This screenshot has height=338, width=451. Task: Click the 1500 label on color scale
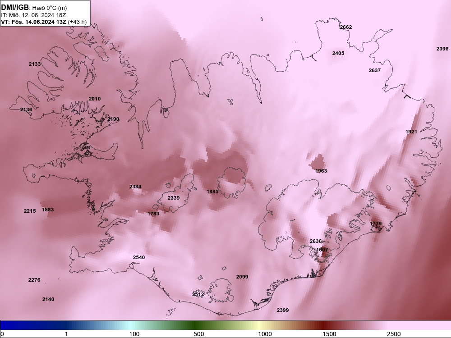tap(329, 334)
